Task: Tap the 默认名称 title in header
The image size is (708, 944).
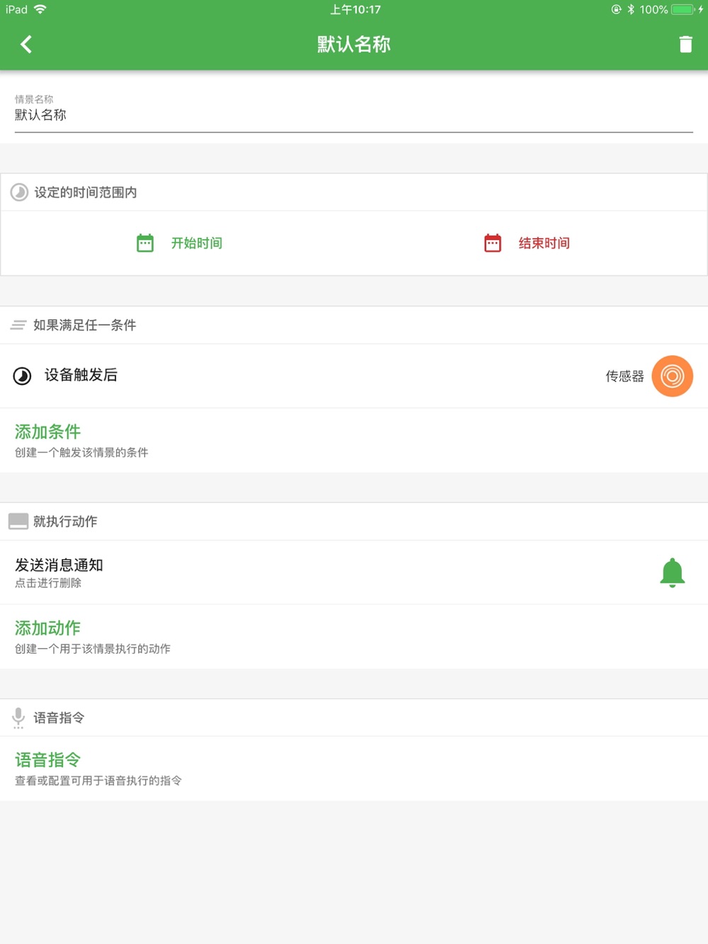Action: (x=354, y=45)
